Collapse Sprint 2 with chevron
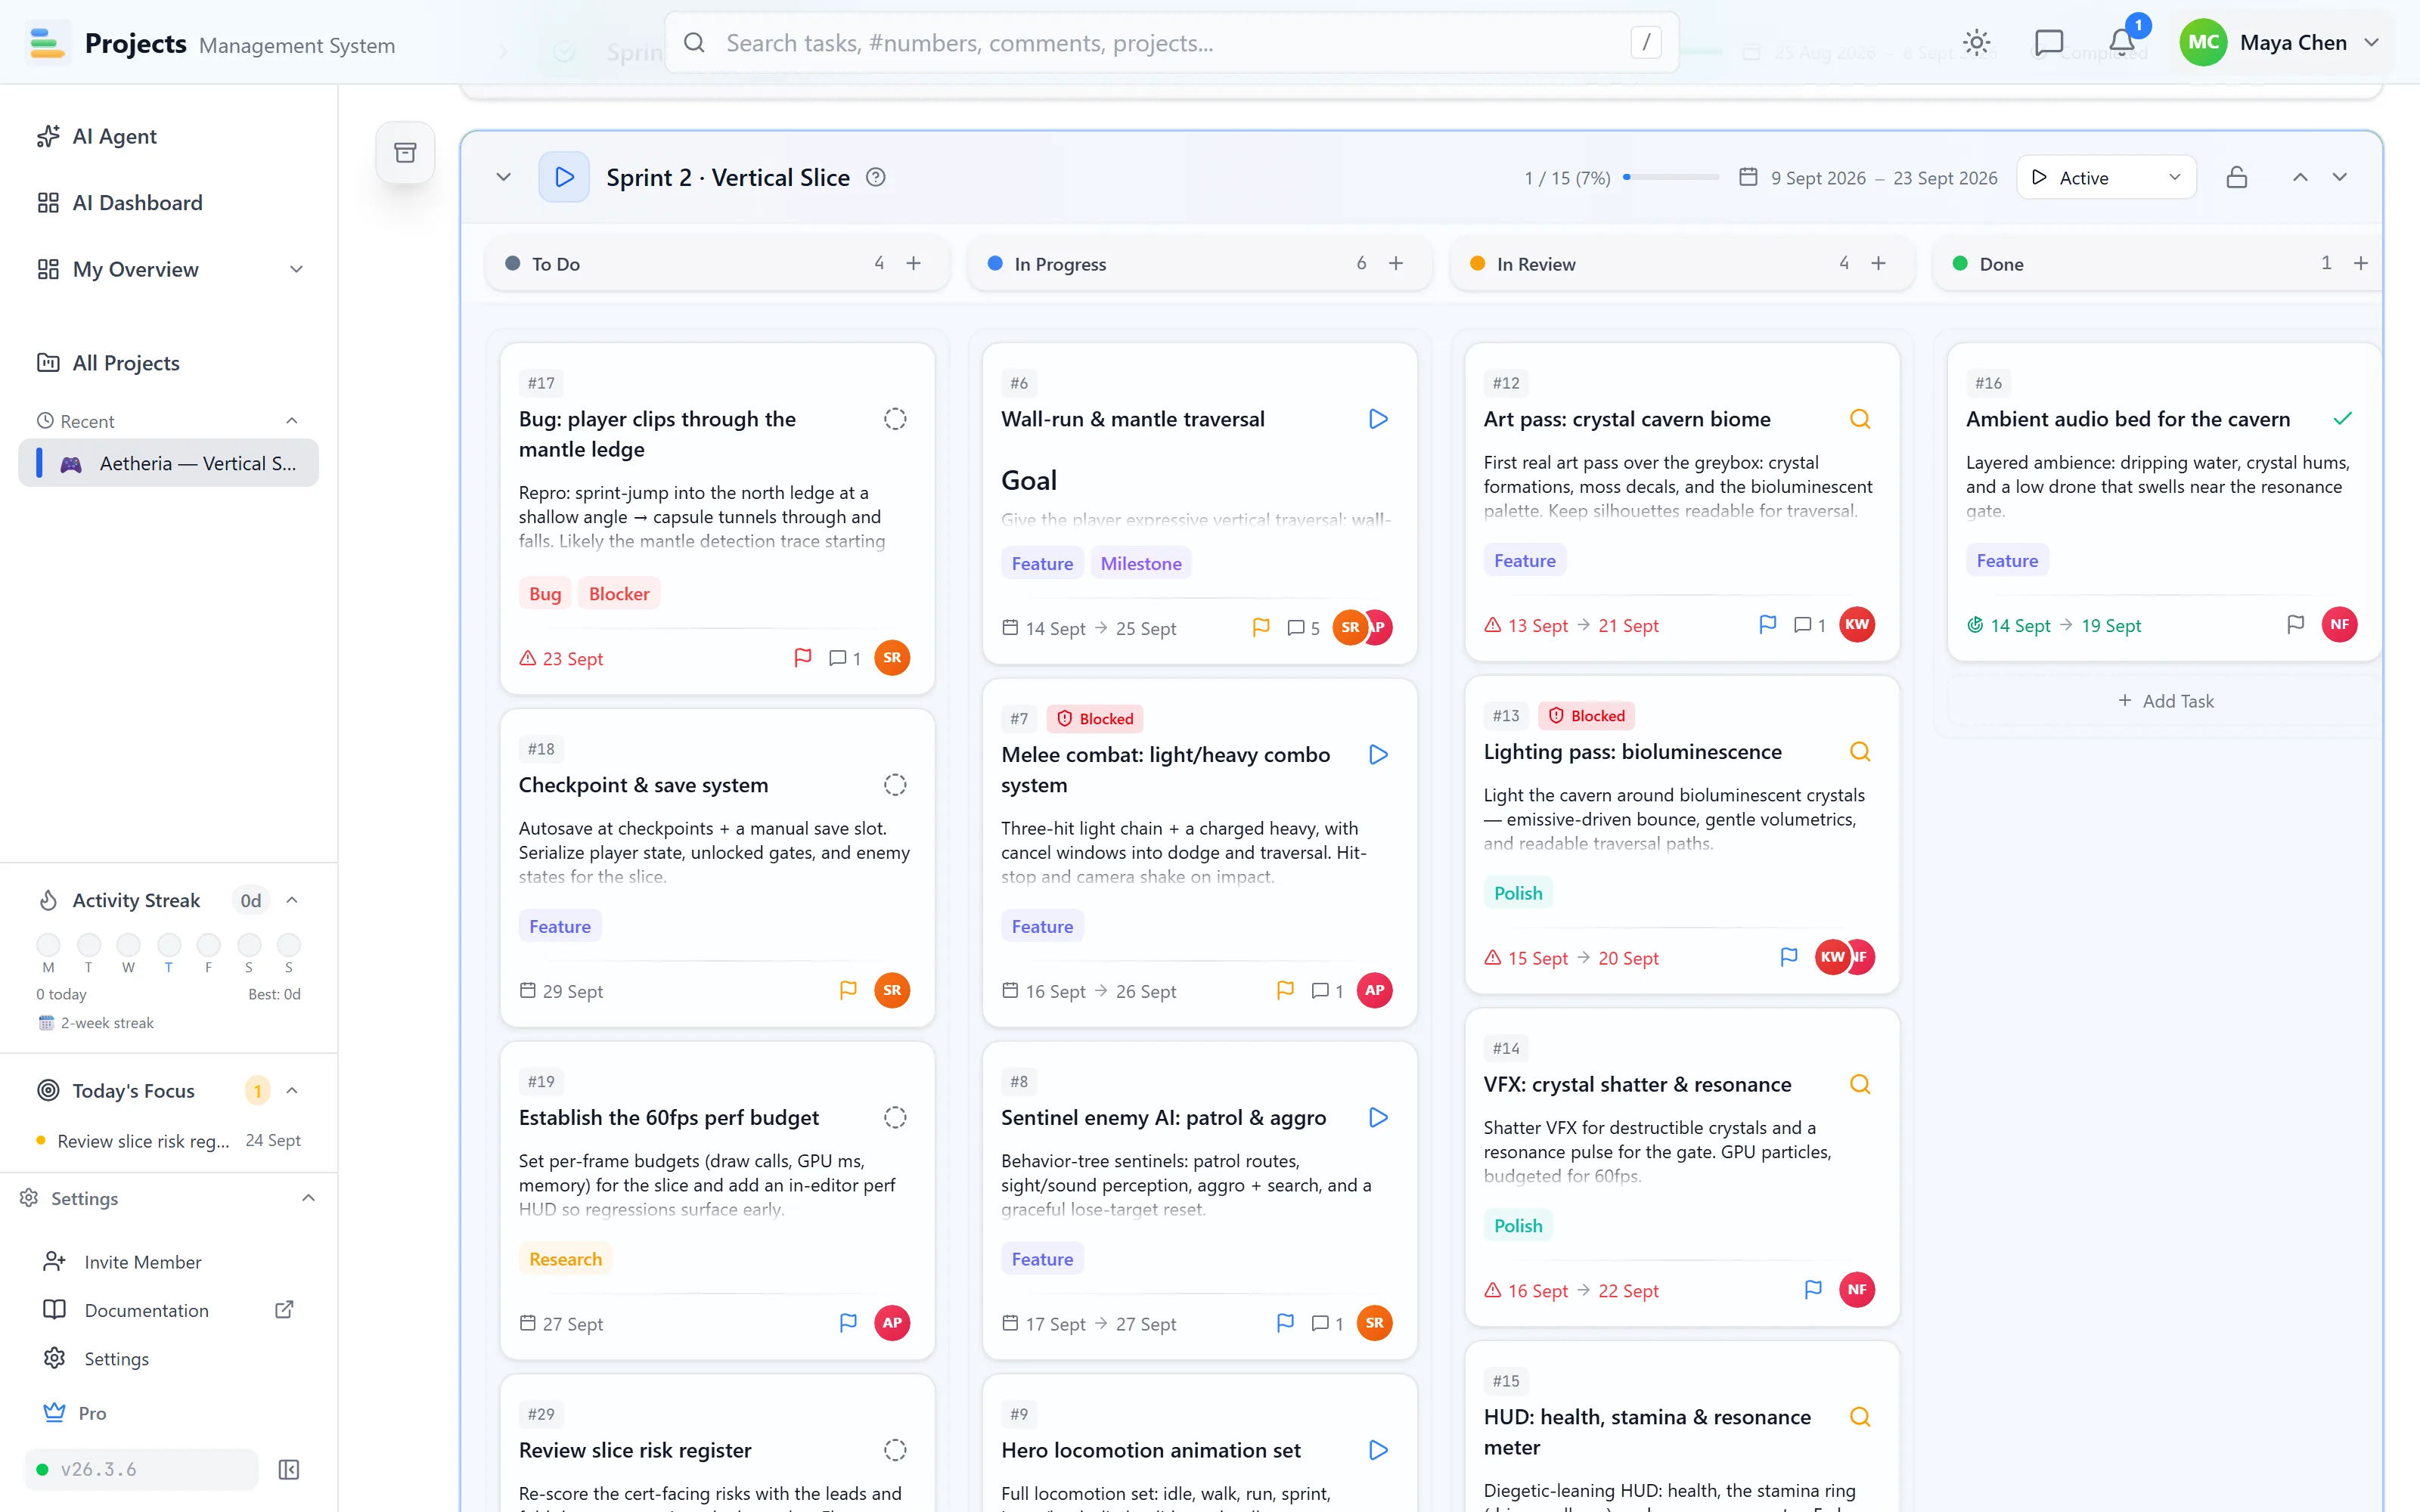Image resolution: width=2420 pixels, height=1512 pixels. 503,177
